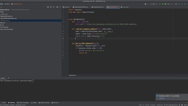
Task: Click the Local terminal tab
Action: [2, 78]
